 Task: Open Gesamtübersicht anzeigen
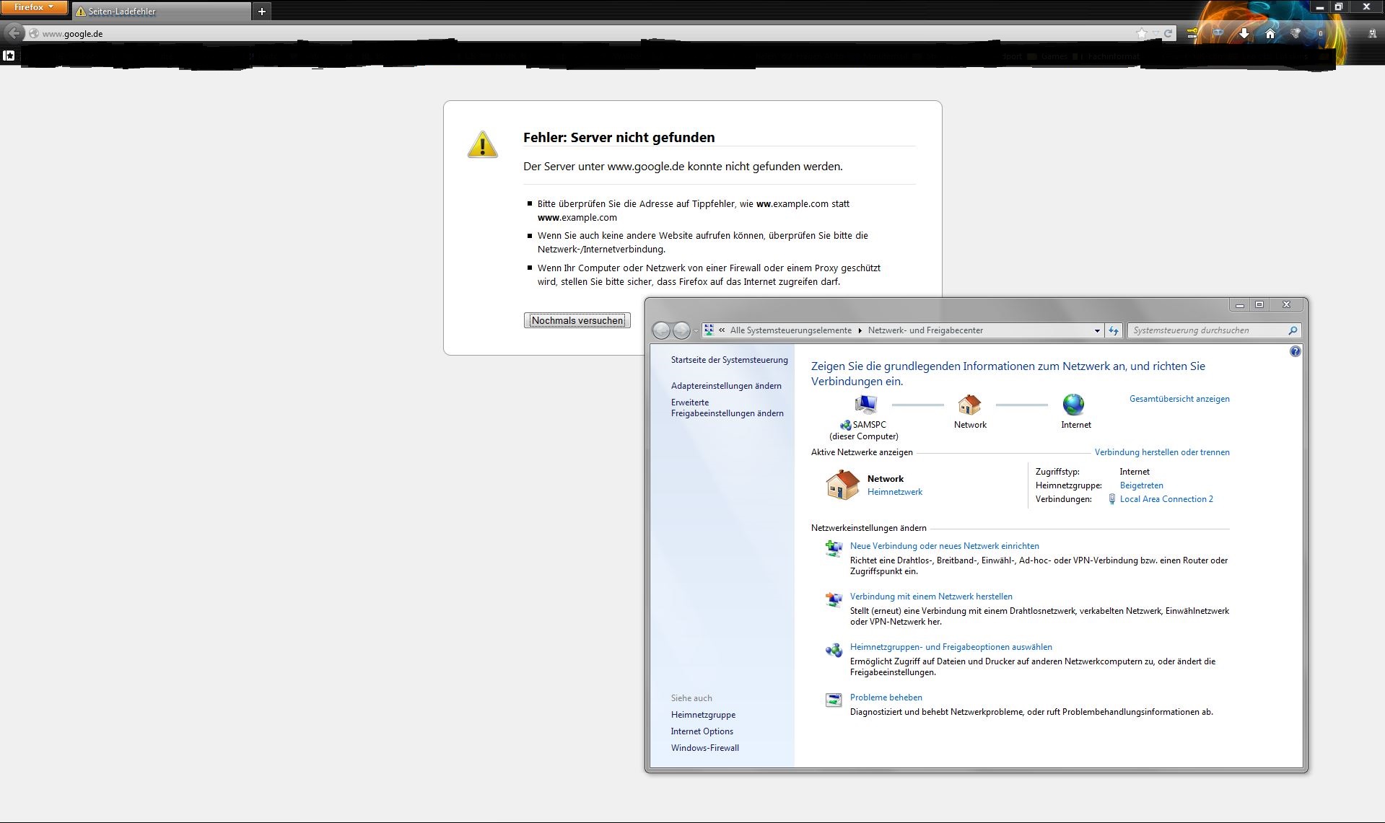[1179, 399]
